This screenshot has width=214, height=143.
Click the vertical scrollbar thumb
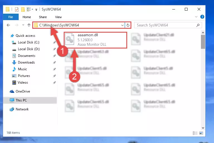203,42
